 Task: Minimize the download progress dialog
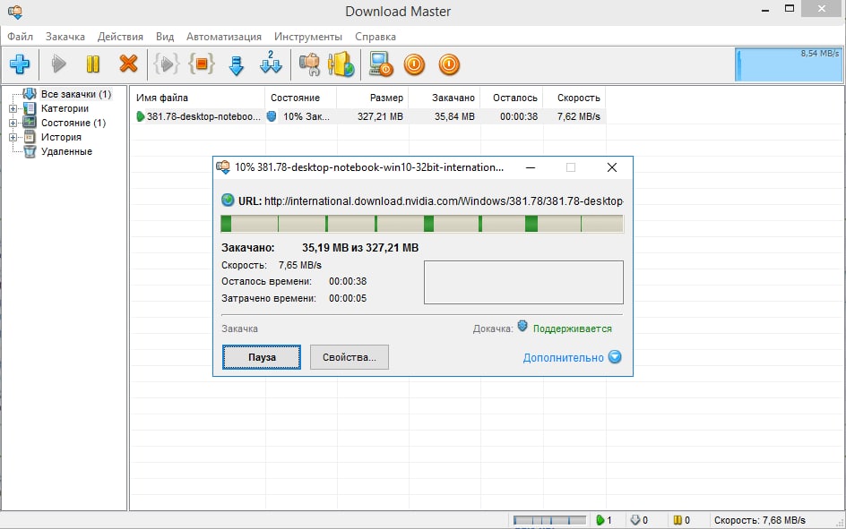[531, 167]
